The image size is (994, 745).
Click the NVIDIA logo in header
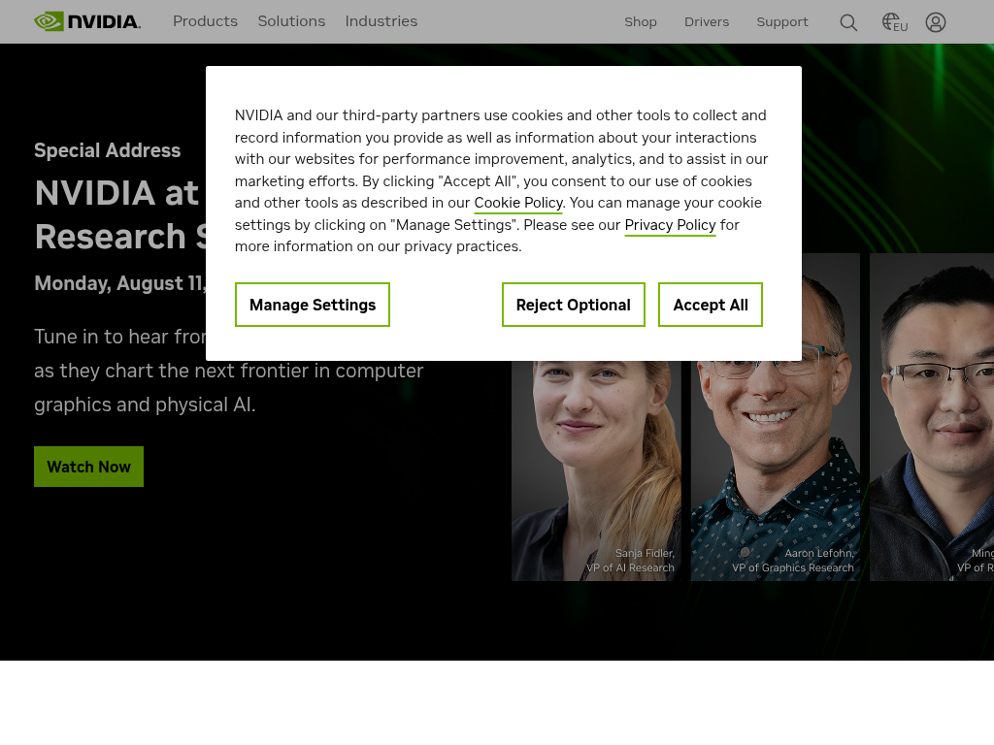pyautogui.click(x=87, y=21)
